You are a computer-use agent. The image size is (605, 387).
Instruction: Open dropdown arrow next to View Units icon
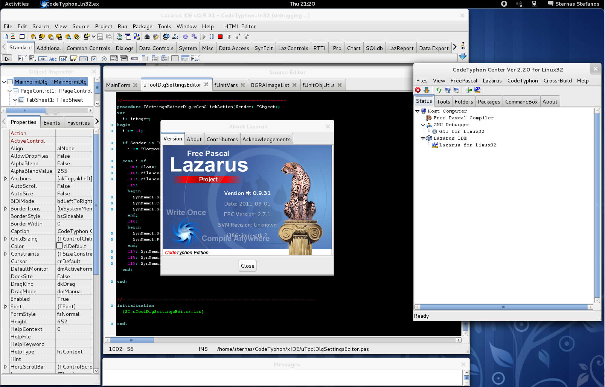[93, 37]
